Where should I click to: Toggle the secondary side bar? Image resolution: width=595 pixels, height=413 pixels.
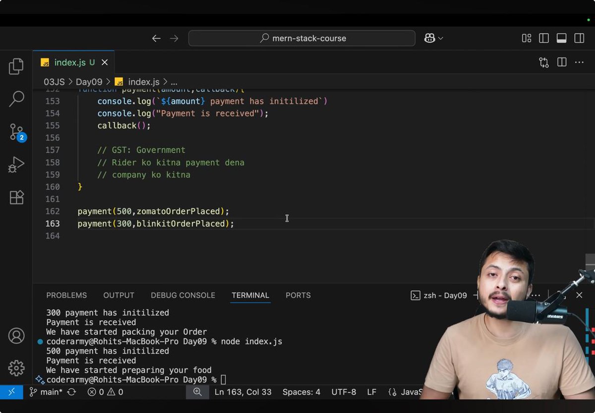click(579, 38)
